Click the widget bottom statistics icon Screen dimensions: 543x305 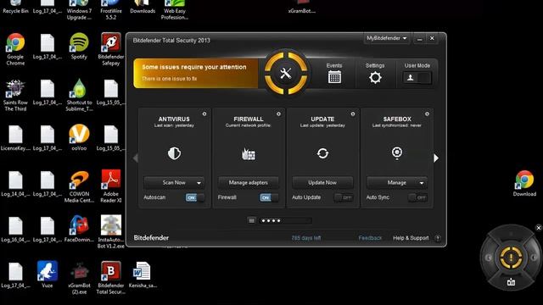pyautogui.click(x=511, y=282)
